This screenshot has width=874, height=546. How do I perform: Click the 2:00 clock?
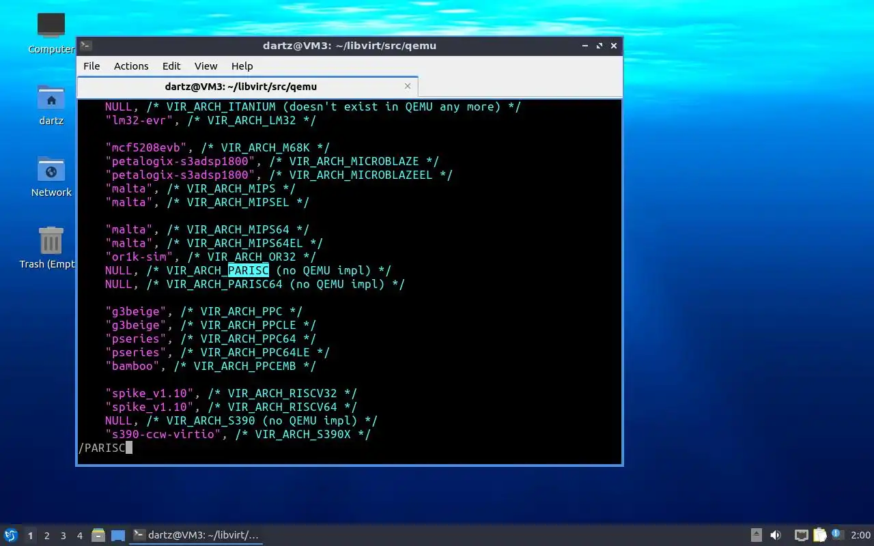tap(860, 535)
